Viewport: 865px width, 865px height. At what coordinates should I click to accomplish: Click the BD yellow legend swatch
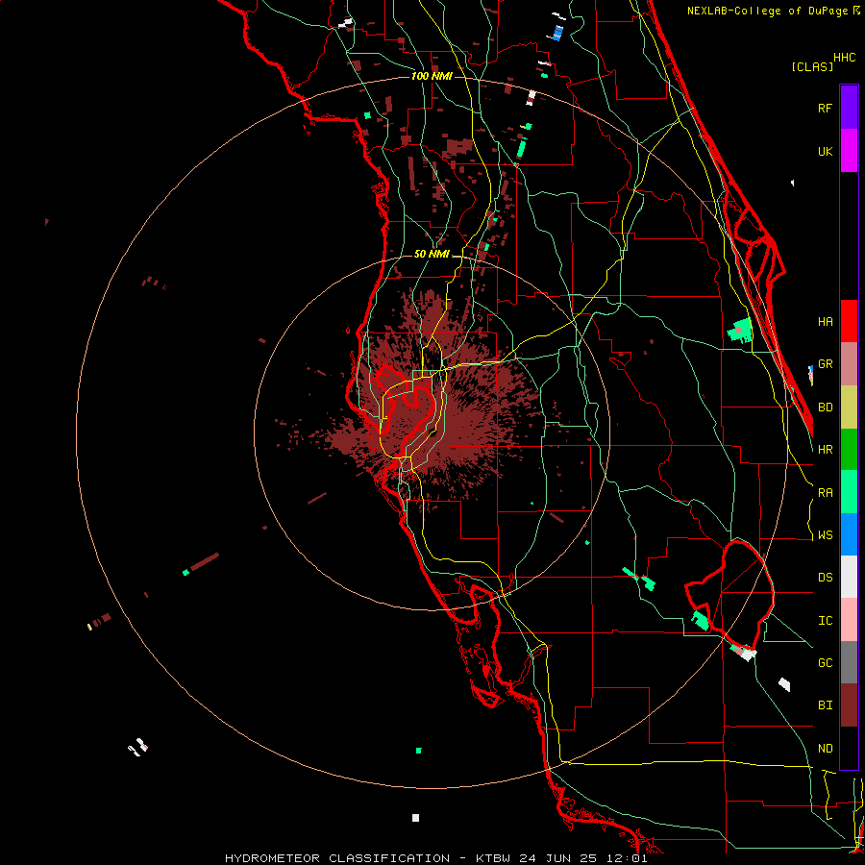click(849, 408)
